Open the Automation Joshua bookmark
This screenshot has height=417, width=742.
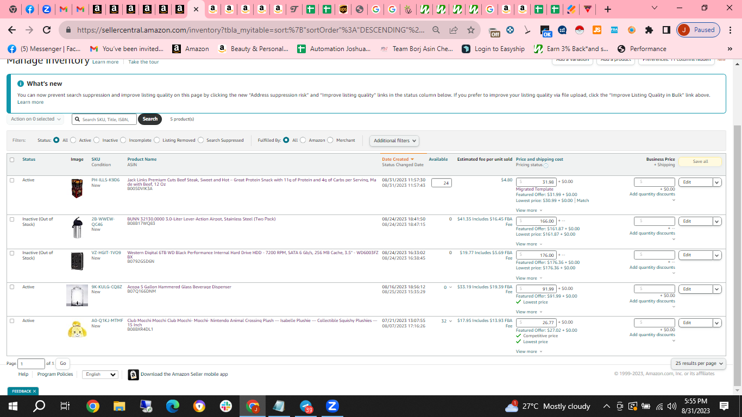click(x=334, y=49)
